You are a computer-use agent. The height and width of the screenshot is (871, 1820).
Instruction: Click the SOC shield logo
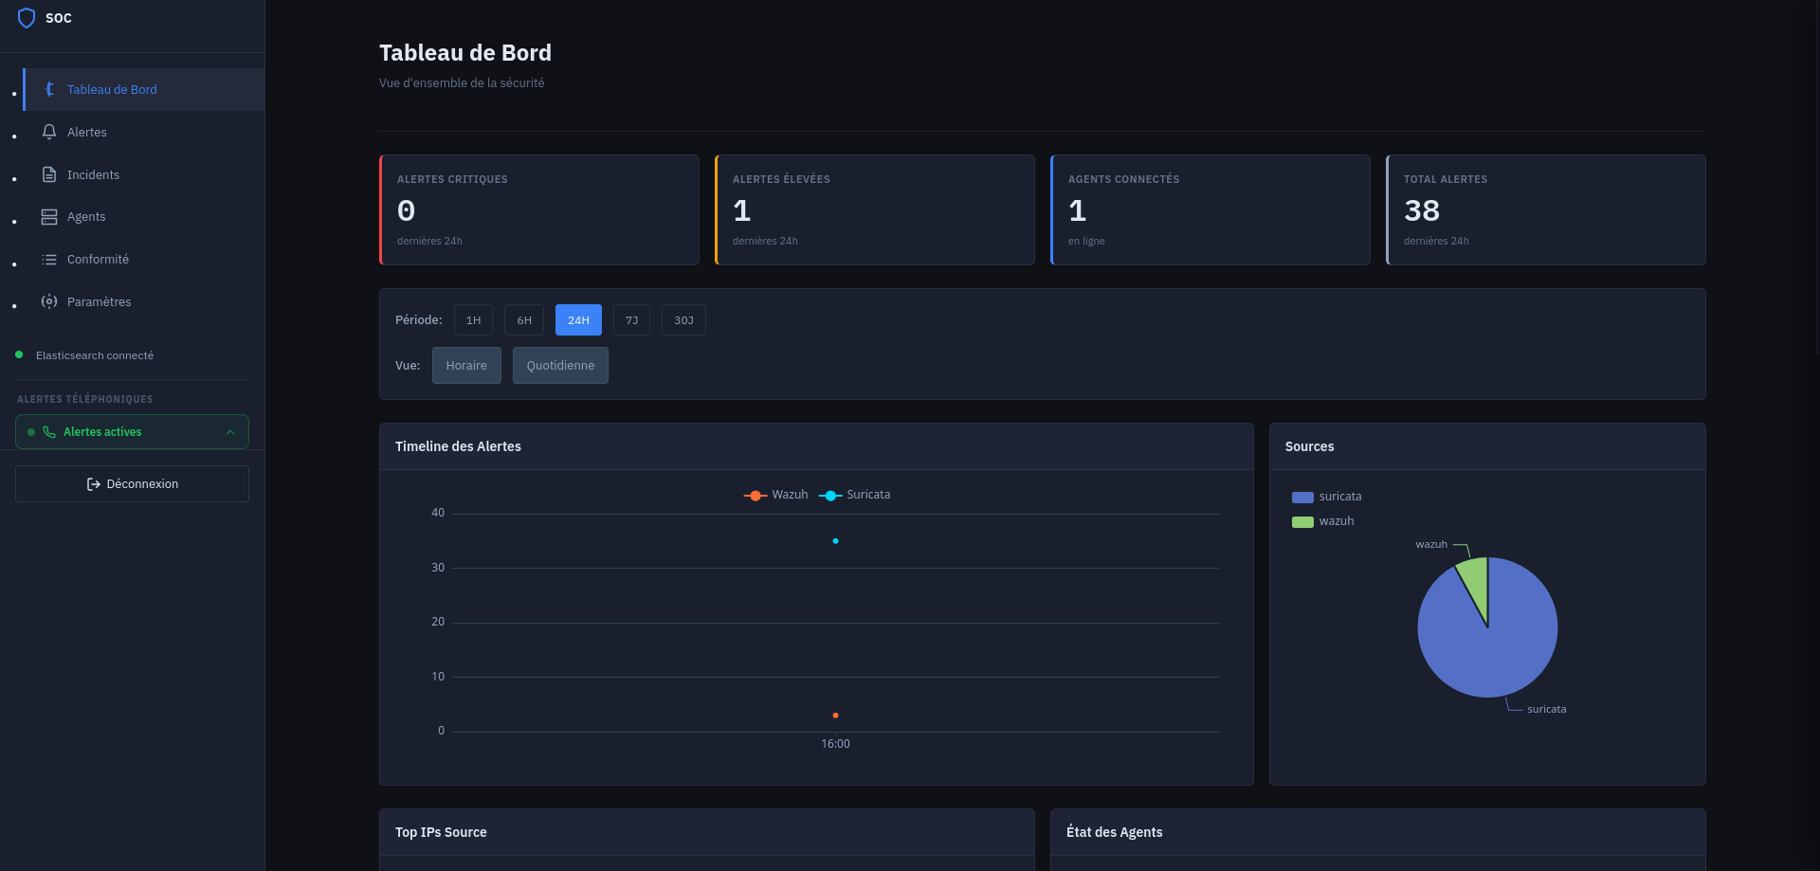26,17
